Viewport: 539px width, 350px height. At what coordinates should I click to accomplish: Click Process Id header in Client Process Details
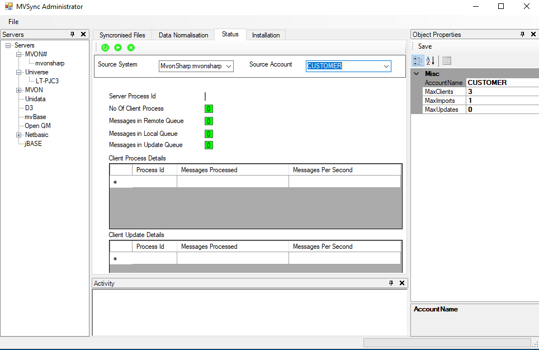tap(154, 170)
